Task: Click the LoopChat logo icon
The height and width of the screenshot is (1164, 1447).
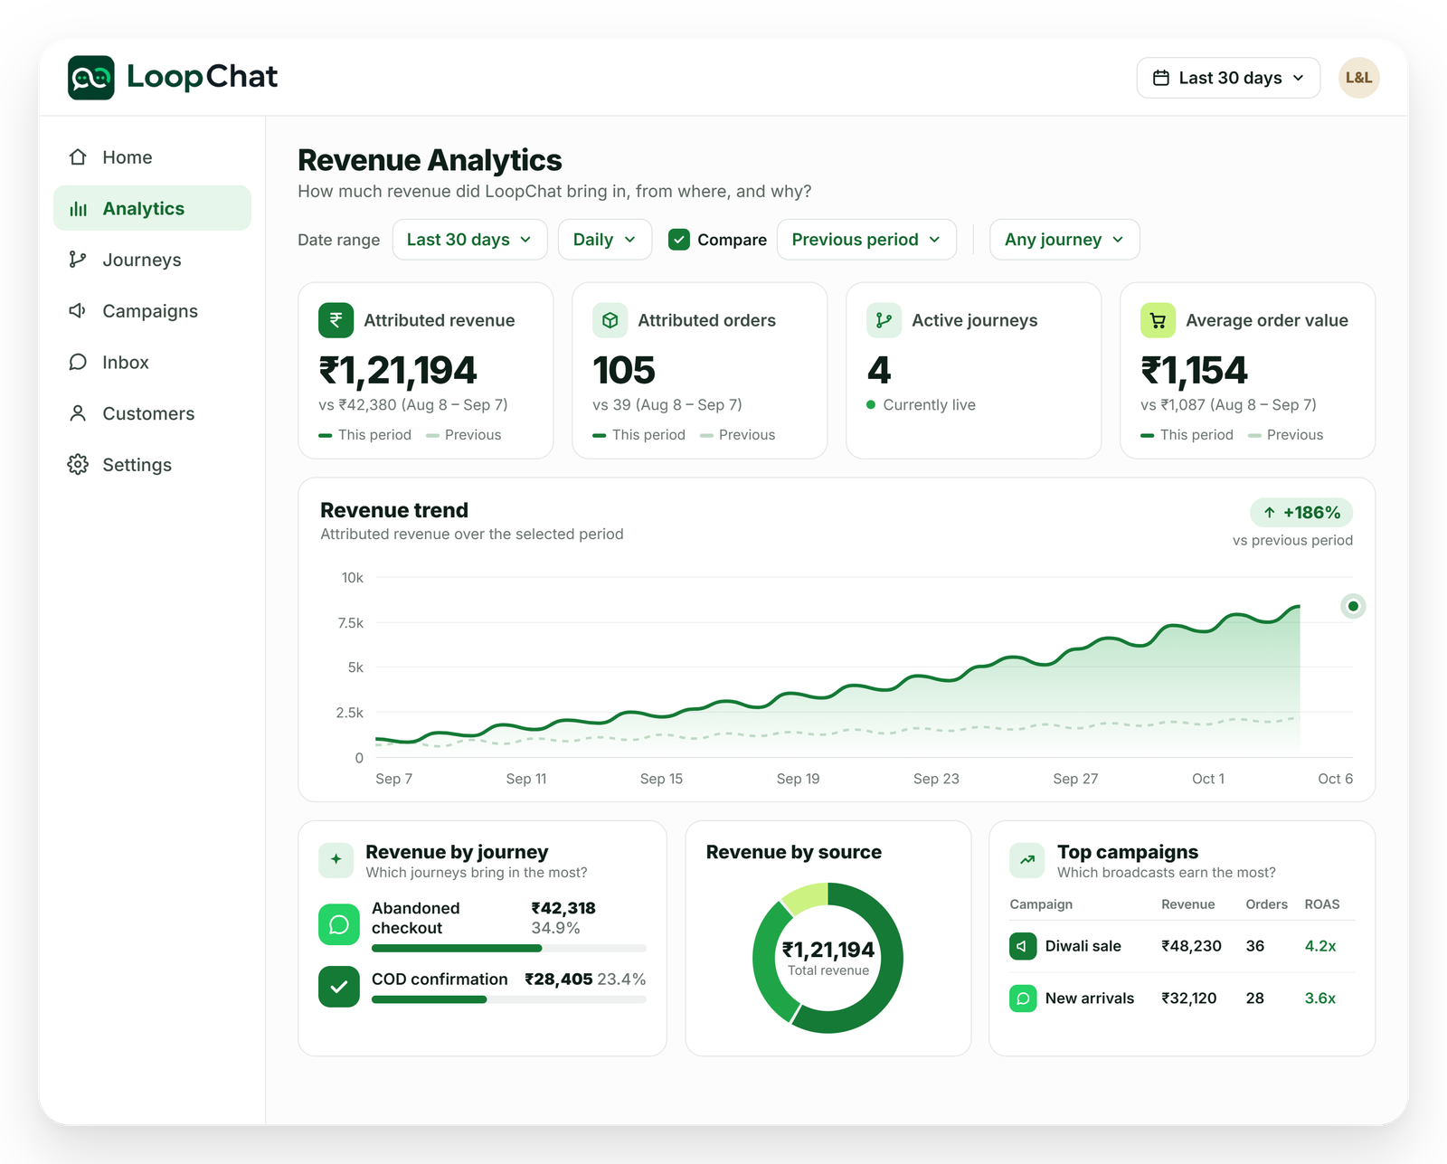Action: [91, 78]
